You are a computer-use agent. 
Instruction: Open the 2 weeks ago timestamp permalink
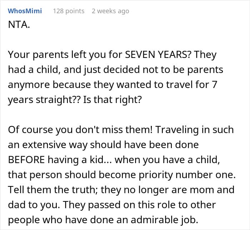(110, 11)
